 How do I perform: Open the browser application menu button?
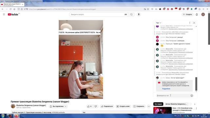207,9
